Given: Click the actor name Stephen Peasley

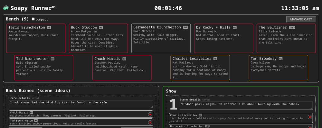Looking at the screenshot, I should click(108, 63).
